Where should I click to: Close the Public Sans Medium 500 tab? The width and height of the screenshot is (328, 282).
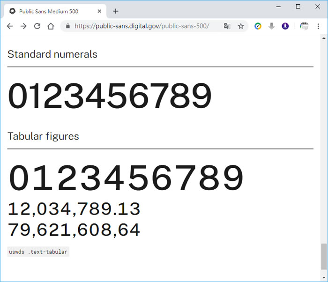[99, 11]
